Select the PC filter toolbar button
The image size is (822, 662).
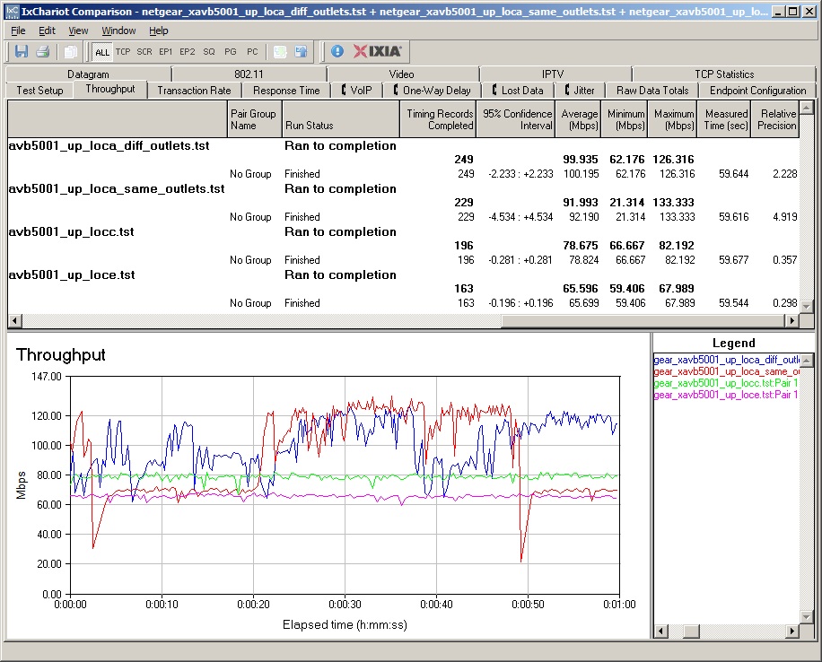(252, 52)
